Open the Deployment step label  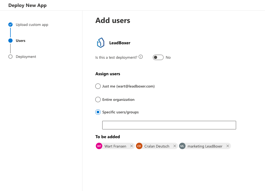(x=26, y=57)
